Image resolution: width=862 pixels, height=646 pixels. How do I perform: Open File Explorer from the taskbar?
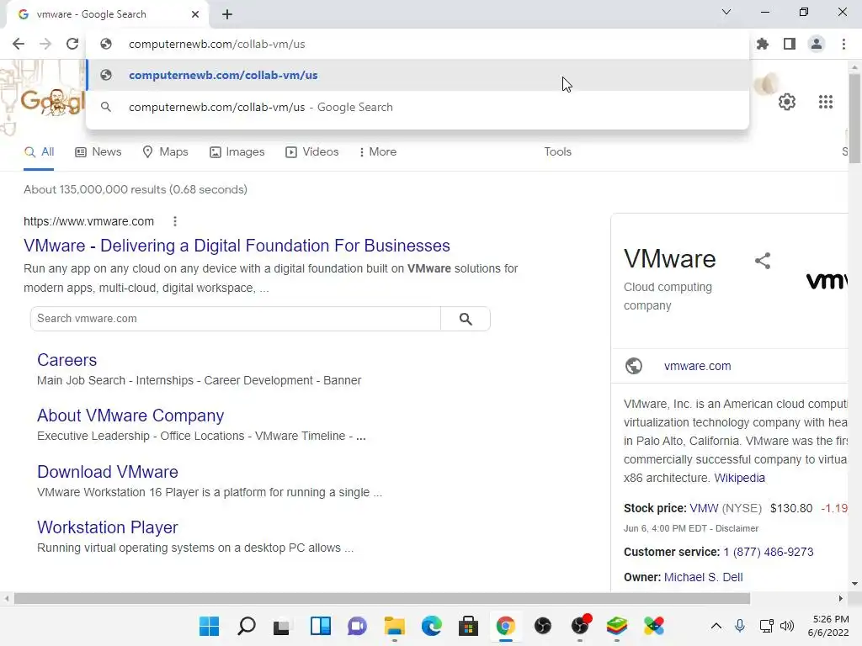(x=394, y=626)
